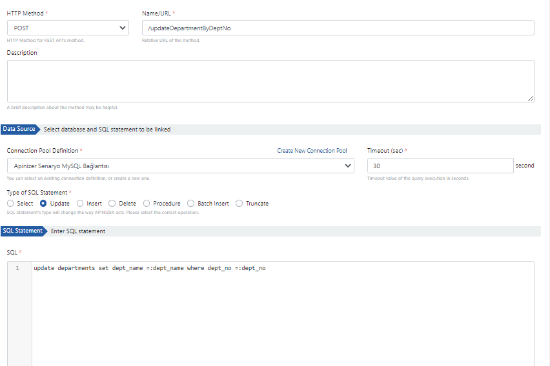Viewport: 550px width, 366px height.
Task: Enable the Batch Insert radio option
Action: [191, 204]
